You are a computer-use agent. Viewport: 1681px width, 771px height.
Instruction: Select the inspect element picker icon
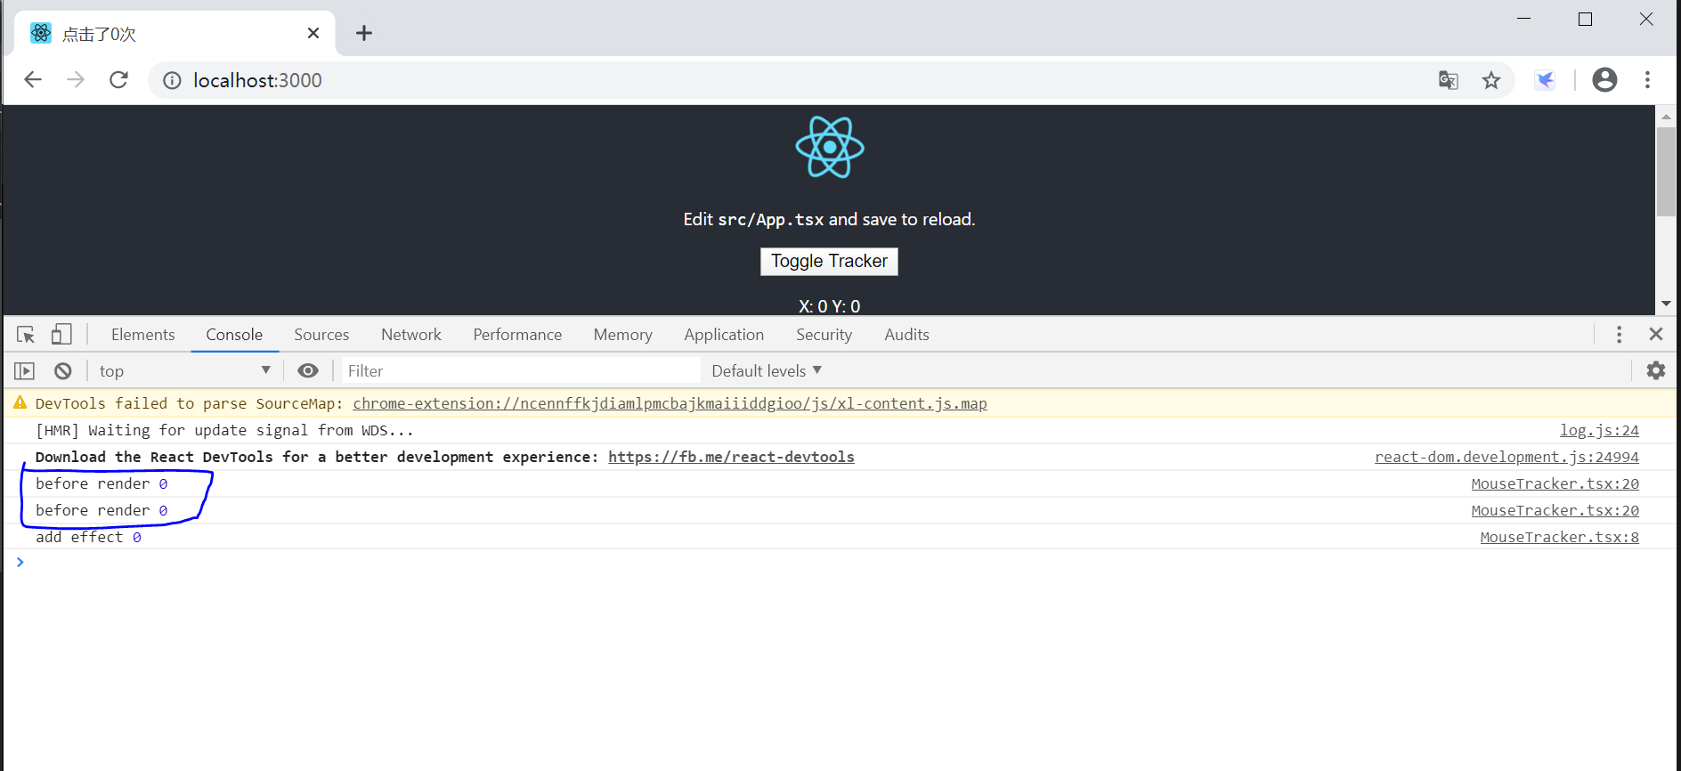point(26,335)
